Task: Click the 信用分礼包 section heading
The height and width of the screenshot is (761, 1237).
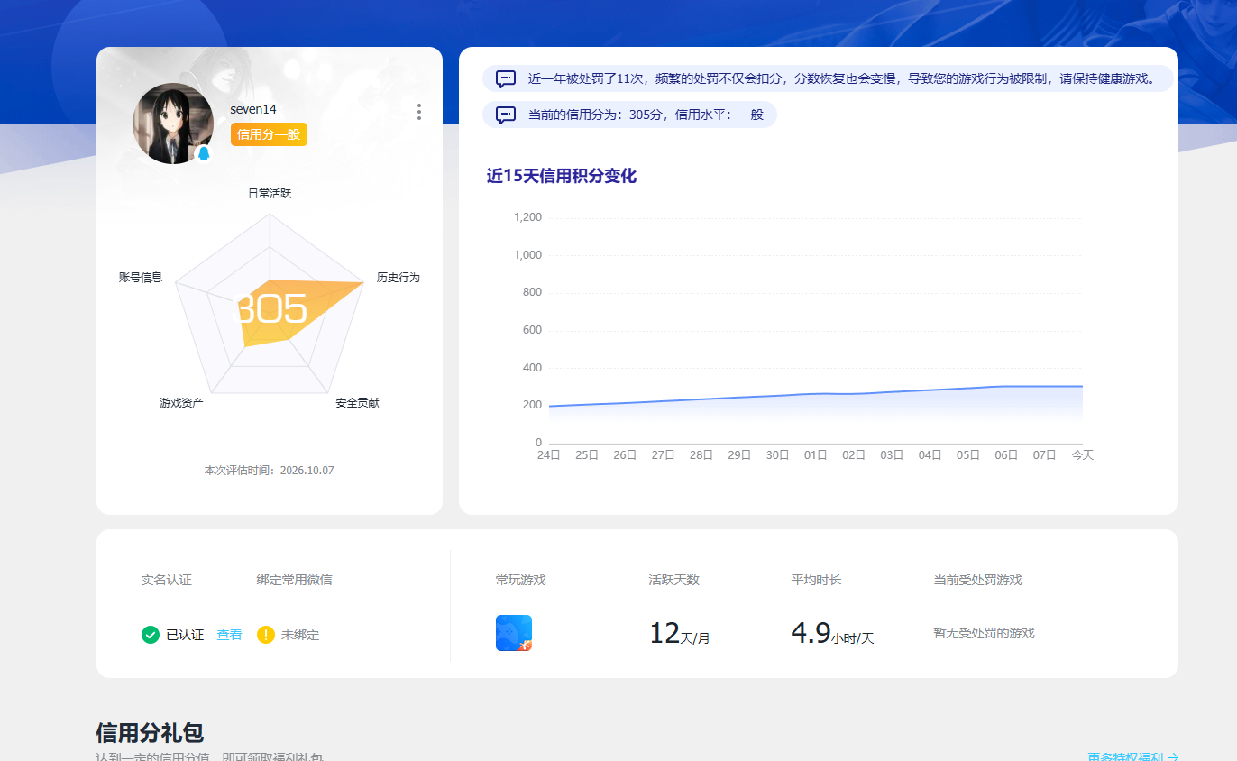Action: (150, 733)
